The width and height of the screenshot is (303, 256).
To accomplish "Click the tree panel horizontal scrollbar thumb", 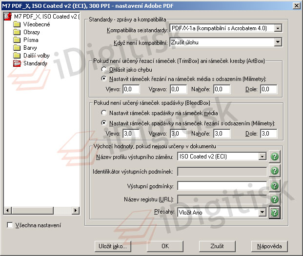I will tap(33, 210).
